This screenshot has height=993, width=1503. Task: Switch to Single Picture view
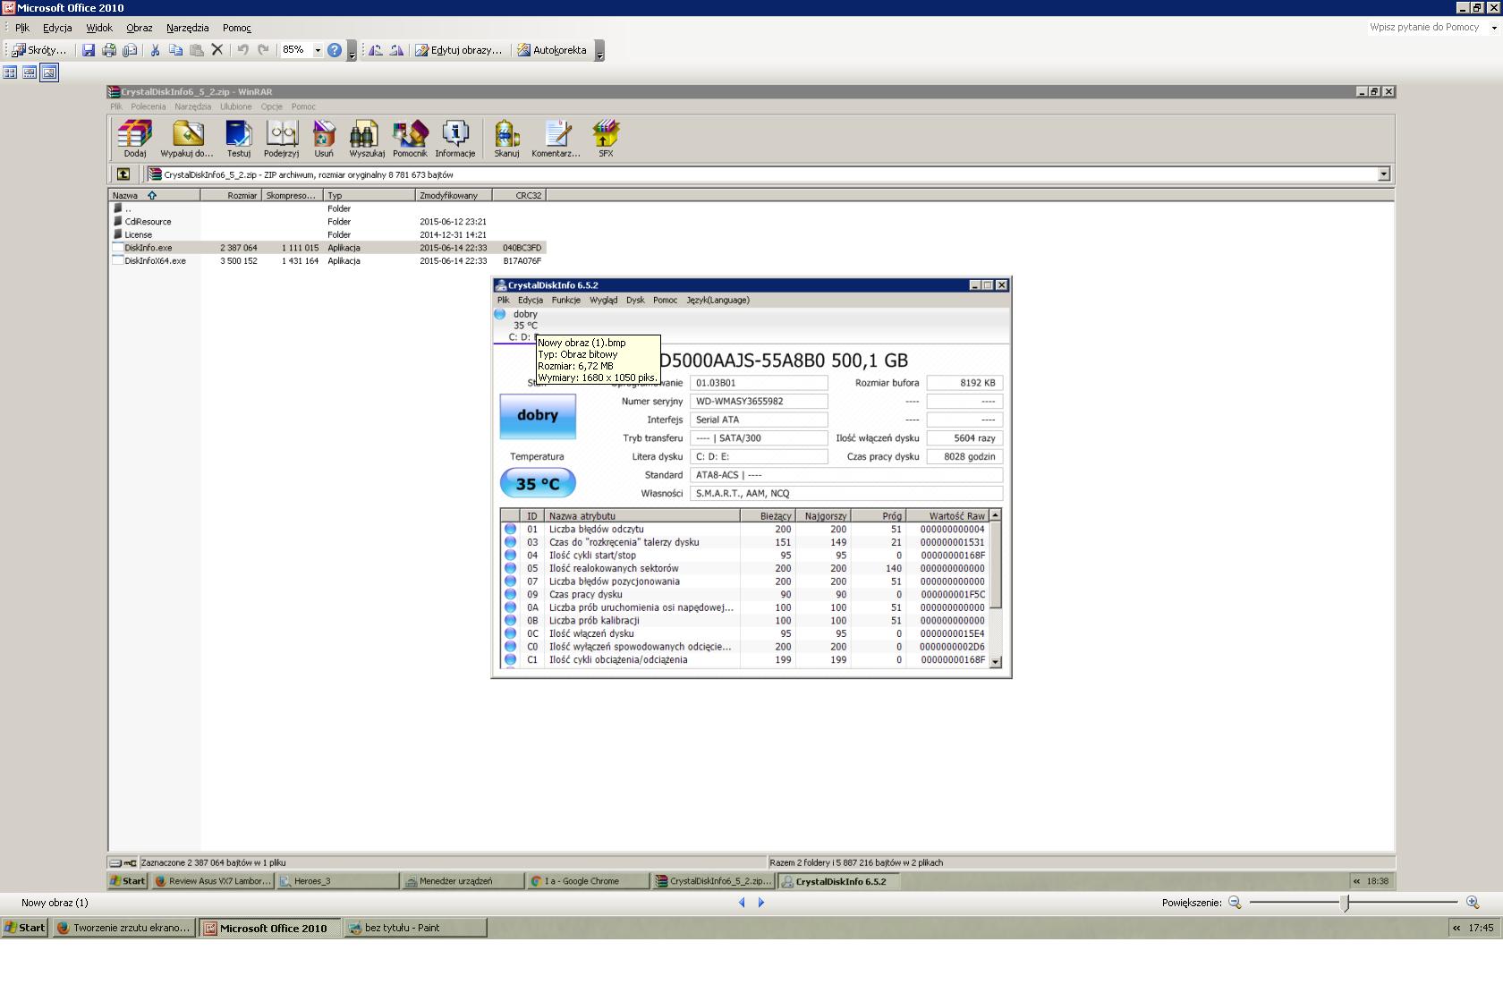(x=49, y=72)
